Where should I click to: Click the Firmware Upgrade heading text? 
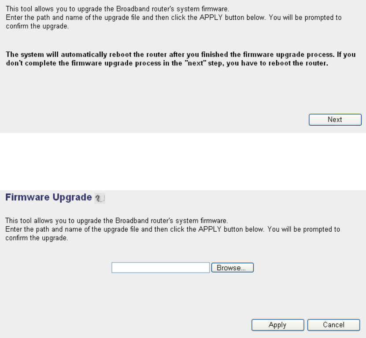pyautogui.click(x=48, y=197)
